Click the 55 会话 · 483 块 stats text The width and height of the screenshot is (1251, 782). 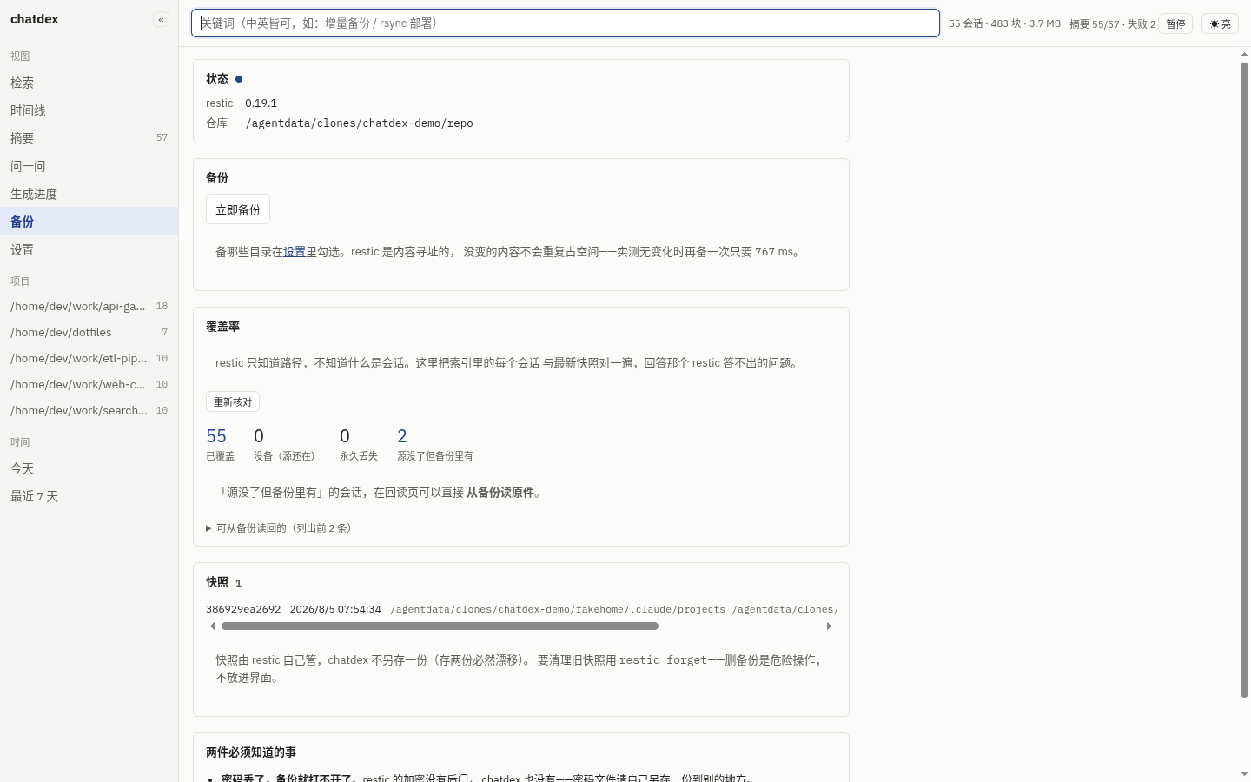1004,24
